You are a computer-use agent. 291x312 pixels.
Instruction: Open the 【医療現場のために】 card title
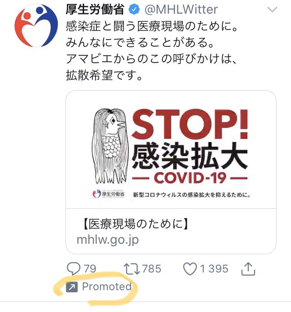[x=135, y=224]
